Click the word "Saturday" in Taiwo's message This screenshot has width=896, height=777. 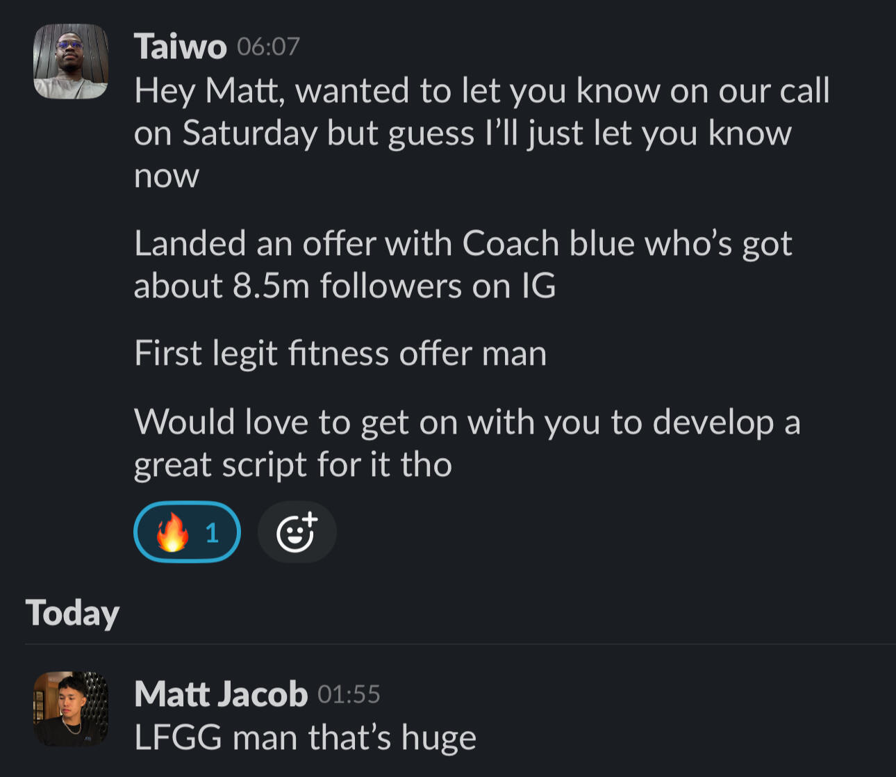click(x=250, y=133)
